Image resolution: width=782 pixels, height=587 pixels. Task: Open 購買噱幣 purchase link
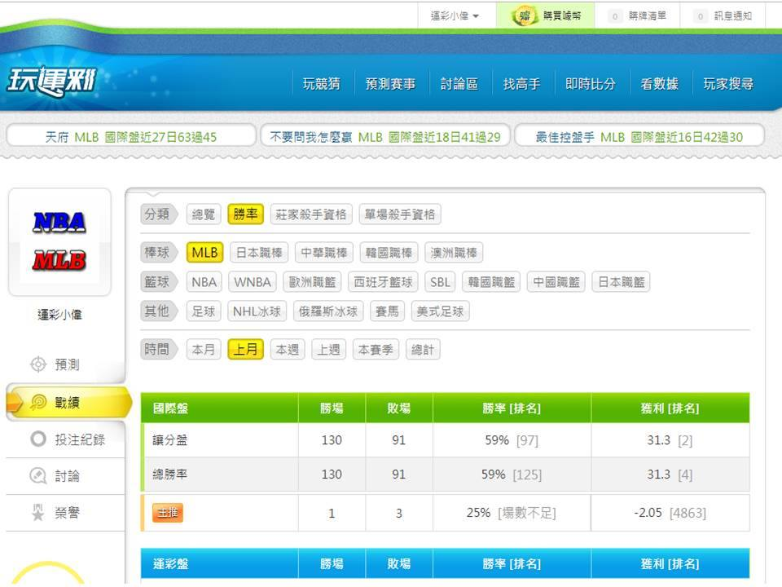click(546, 16)
